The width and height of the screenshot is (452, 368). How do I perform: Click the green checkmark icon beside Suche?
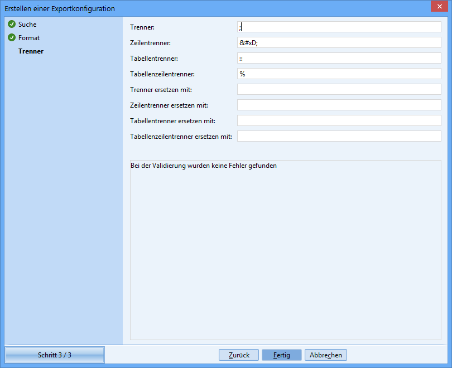coord(11,25)
